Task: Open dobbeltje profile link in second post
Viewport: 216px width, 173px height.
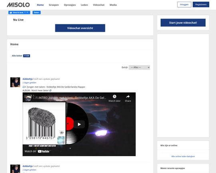Action: pos(28,166)
